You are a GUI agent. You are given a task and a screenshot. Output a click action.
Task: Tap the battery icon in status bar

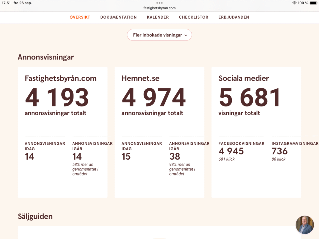coord(313,3)
